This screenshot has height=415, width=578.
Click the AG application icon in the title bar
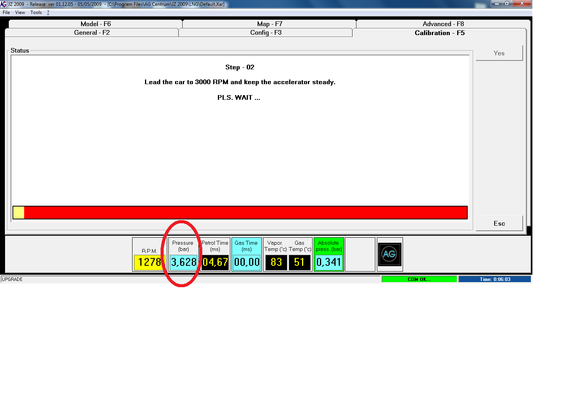[x=4, y=4]
